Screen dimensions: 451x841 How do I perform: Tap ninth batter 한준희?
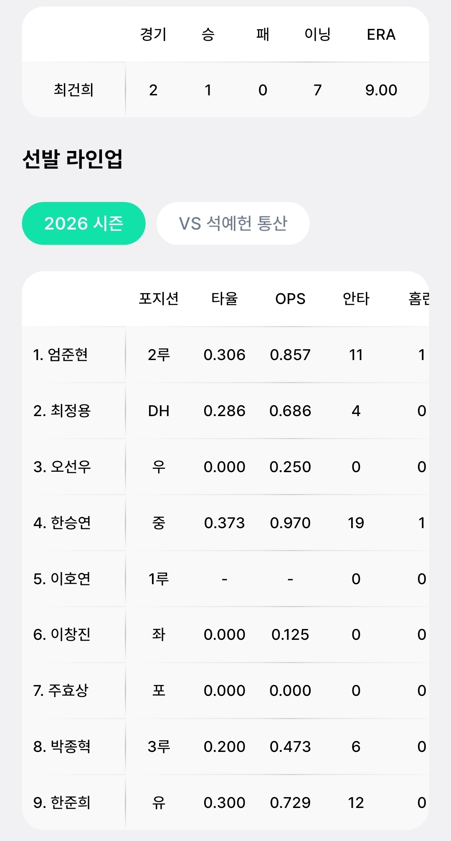62,803
